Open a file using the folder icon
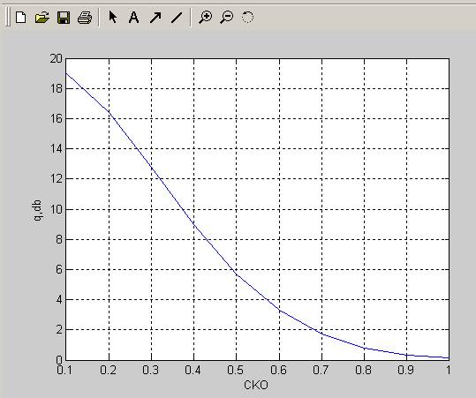476x398 pixels. pyautogui.click(x=42, y=18)
